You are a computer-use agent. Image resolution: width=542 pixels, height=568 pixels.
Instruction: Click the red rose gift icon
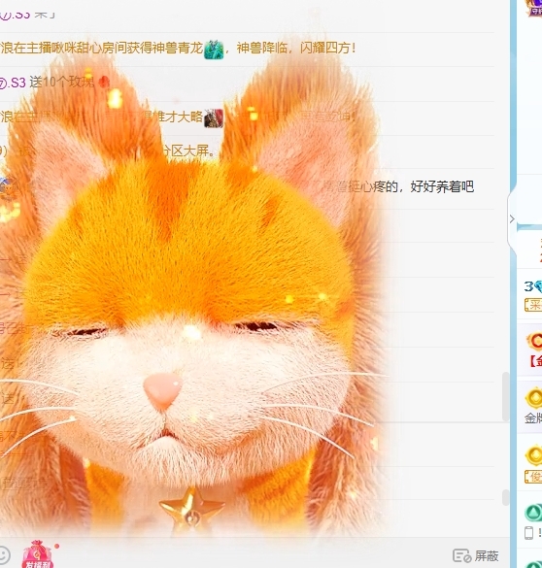pos(104,82)
